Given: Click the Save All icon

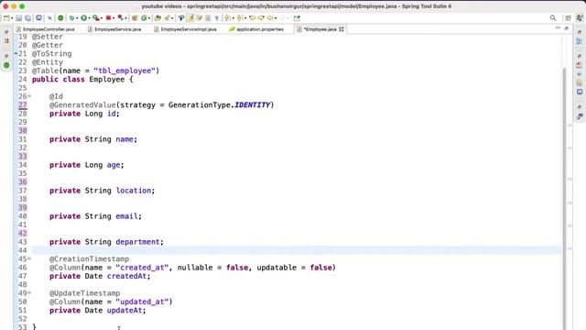Looking at the screenshot, I should click(x=28, y=18).
